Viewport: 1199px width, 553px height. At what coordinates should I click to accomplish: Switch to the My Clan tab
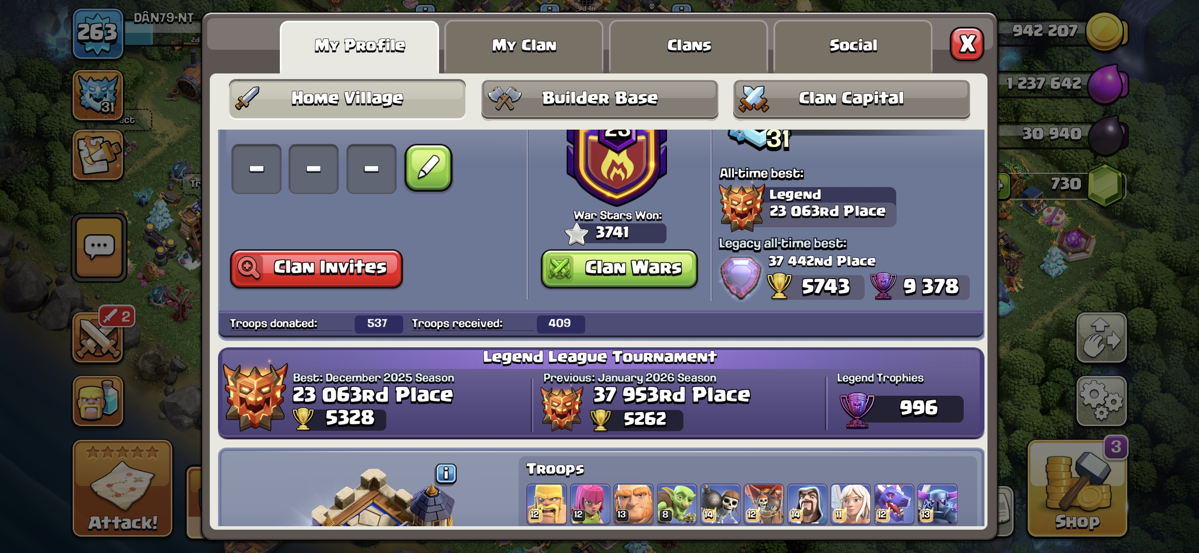(x=524, y=46)
